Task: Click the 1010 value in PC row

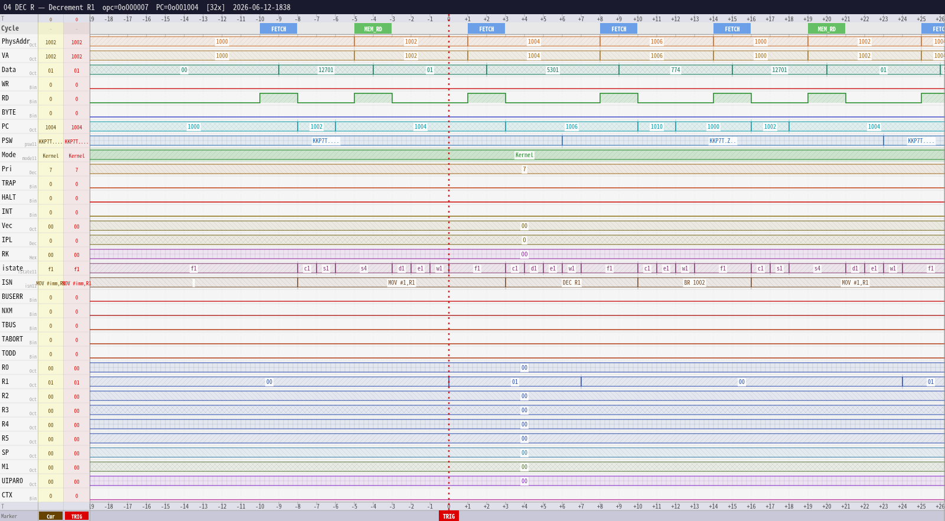Action: coord(657,127)
